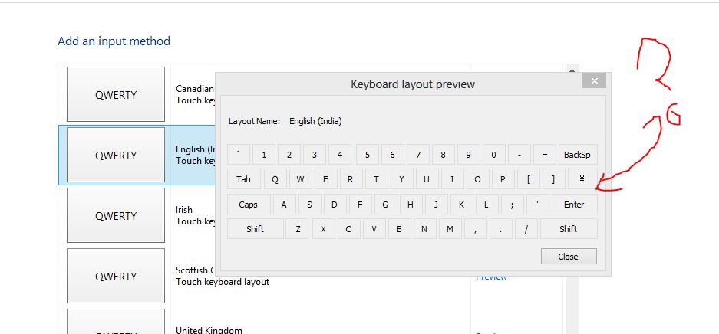Click the A key
This screenshot has width=719, height=334.
[x=284, y=205]
